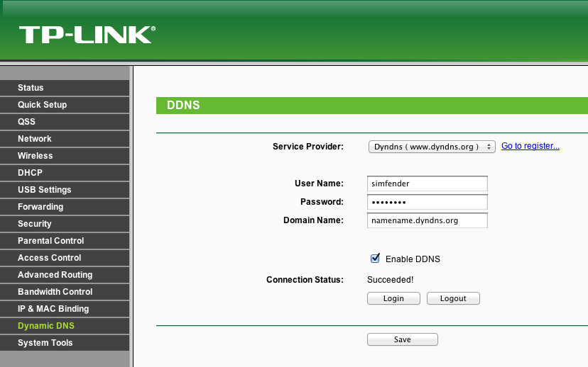Open USB Settings in the sidebar
This screenshot has width=588, height=367.
coord(65,190)
